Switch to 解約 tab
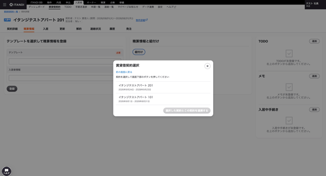The height and width of the screenshot is (176, 326). (79, 29)
